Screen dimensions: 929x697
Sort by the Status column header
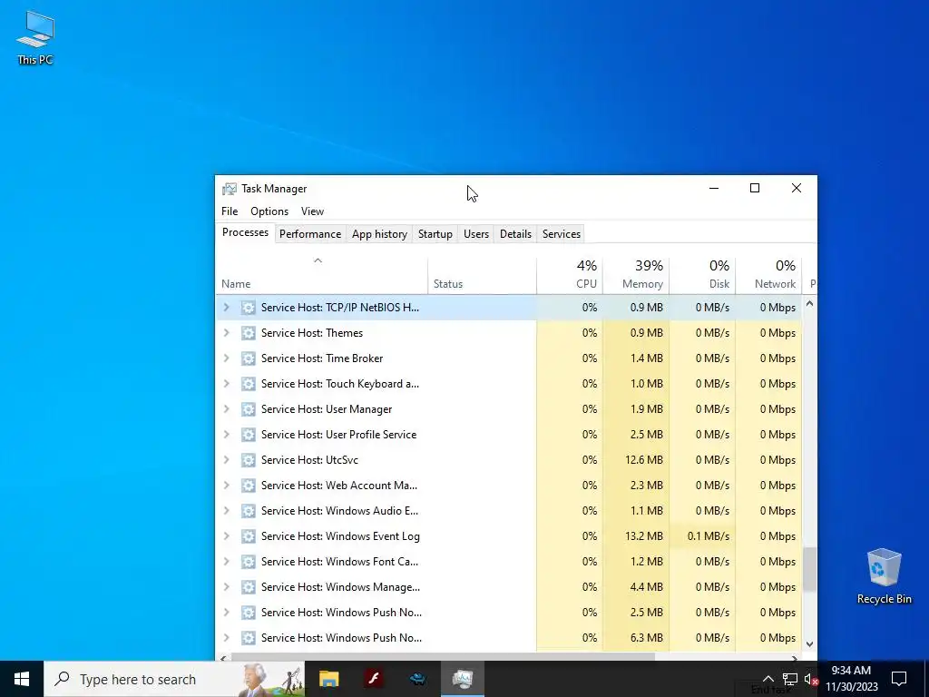(483, 276)
